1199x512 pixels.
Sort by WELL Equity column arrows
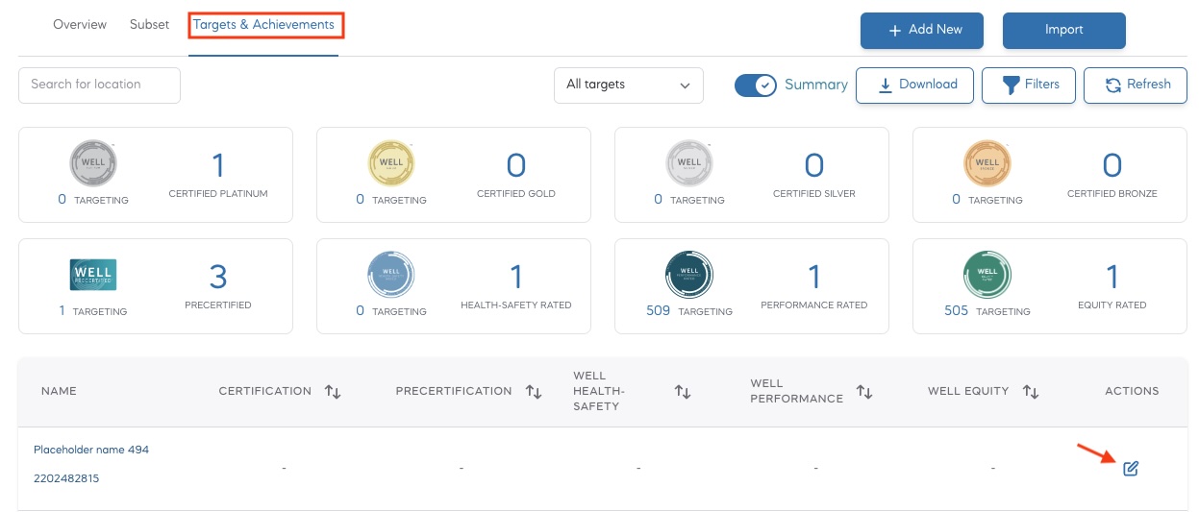(x=1031, y=392)
